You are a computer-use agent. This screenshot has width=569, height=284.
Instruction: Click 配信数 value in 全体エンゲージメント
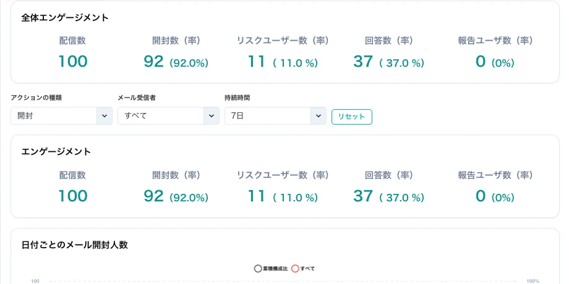[73, 62]
